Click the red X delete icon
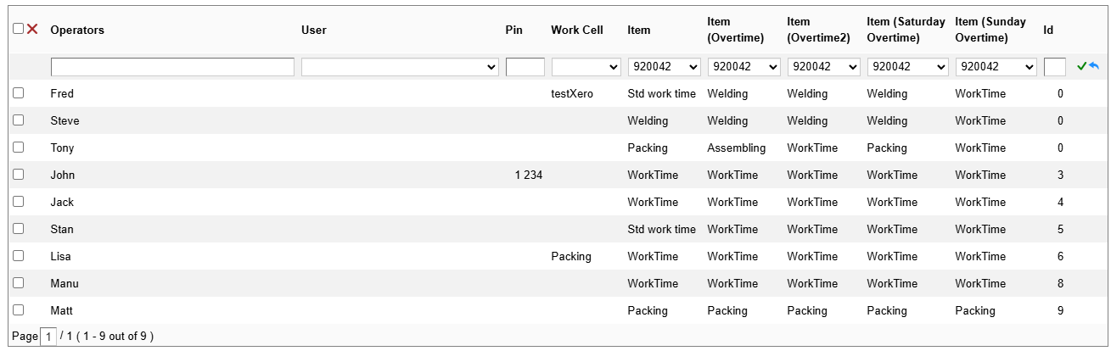This screenshot has width=1111, height=351. point(32,29)
